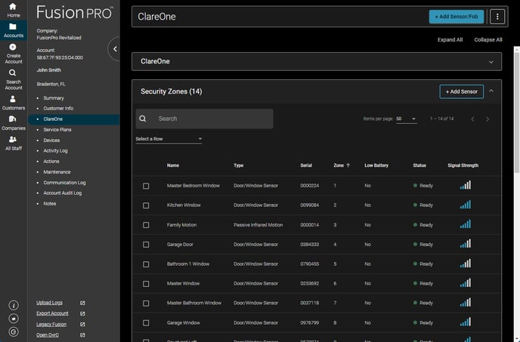
Task: Open Legacy Fusion link
Action: [x=51, y=324]
